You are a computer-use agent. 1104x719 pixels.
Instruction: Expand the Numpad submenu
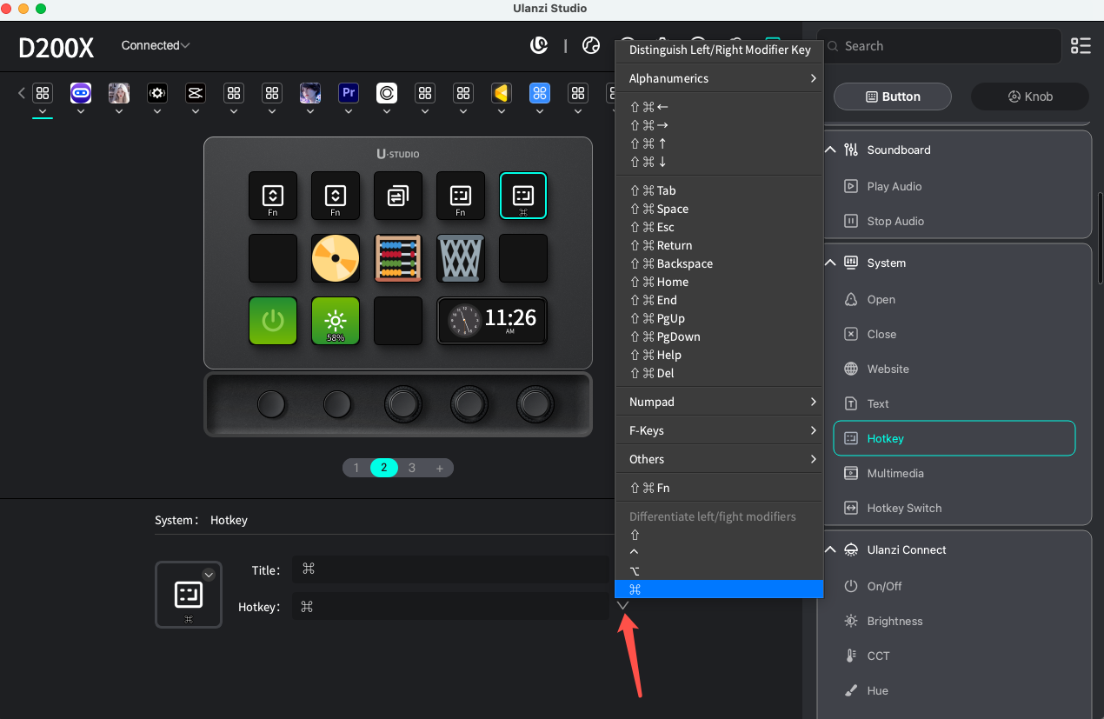[x=719, y=402]
